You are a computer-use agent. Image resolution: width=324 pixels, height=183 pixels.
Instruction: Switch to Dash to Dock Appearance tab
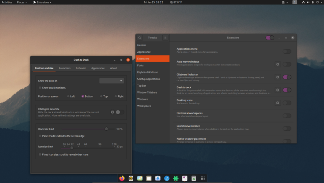click(98, 68)
